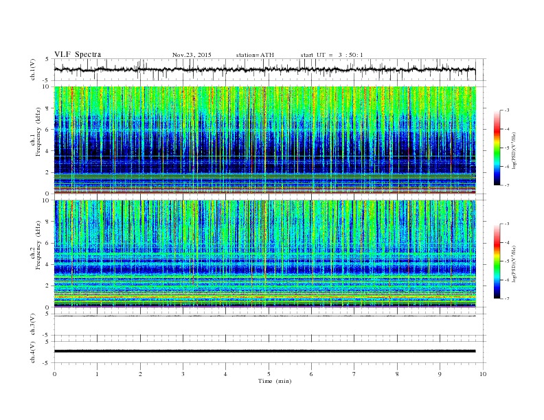Select the "start UT = 3 :50: 1" text
This screenshot has width=544, height=420.
tap(332, 55)
